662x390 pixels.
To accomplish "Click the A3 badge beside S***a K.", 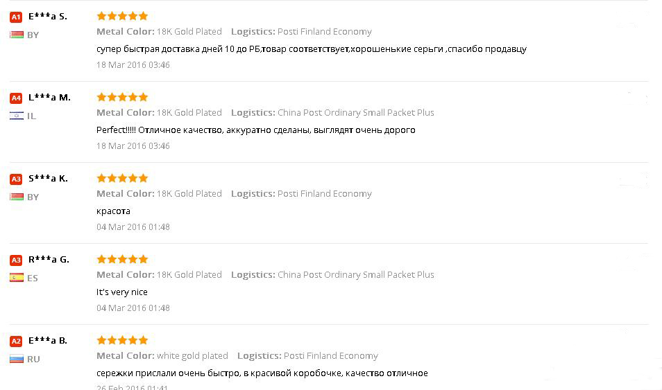I will pos(16,179).
